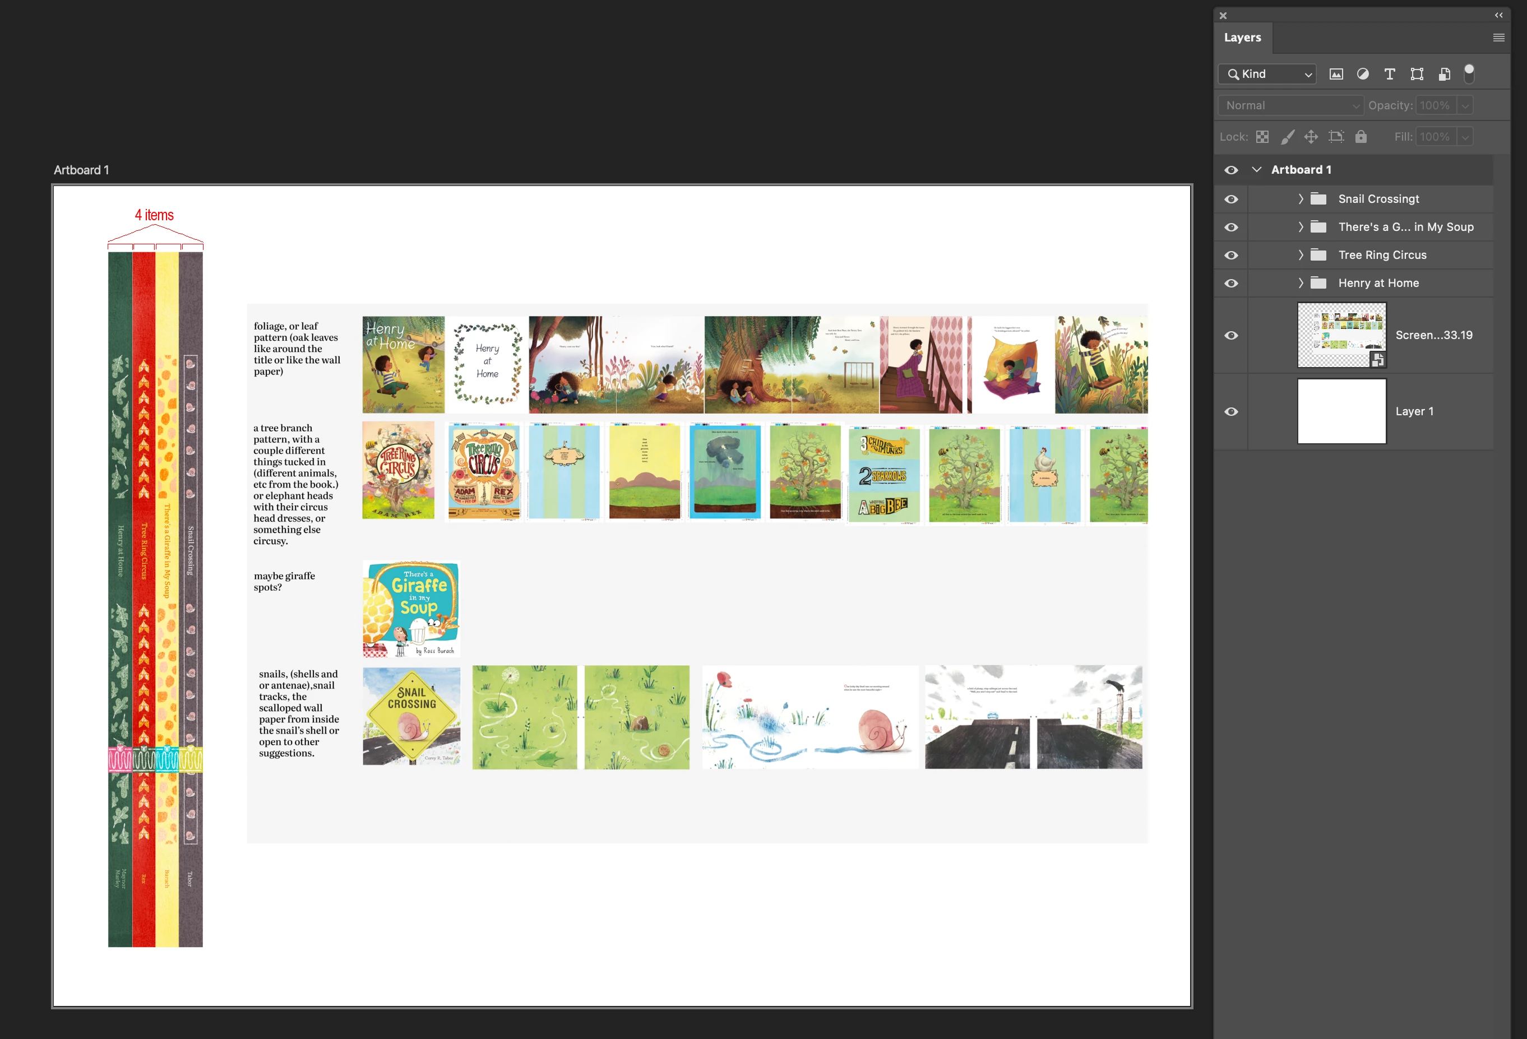Hide the Snail Crossingt group
Image resolution: width=1527 pixels, height=1039 pixels.
pyautogui.click(x=1232, y=199)
